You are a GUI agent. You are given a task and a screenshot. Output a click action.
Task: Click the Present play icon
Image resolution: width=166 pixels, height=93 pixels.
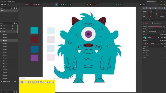click(164, 5)
